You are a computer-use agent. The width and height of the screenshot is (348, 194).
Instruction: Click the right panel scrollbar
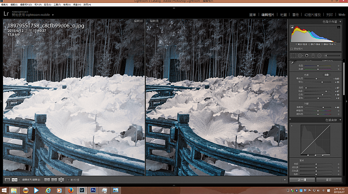(344, 78)
